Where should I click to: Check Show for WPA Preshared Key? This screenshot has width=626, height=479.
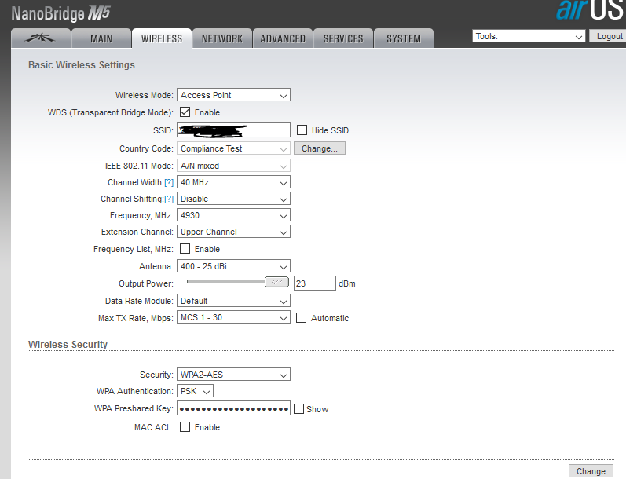click(x=298, y=409)
